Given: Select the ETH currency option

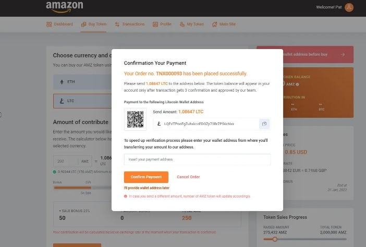Looking at the screenshot, I should point(82,82).
